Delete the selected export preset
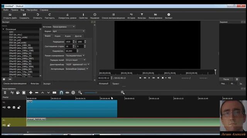Screen dimensions: 247x138 coord(10,79)
